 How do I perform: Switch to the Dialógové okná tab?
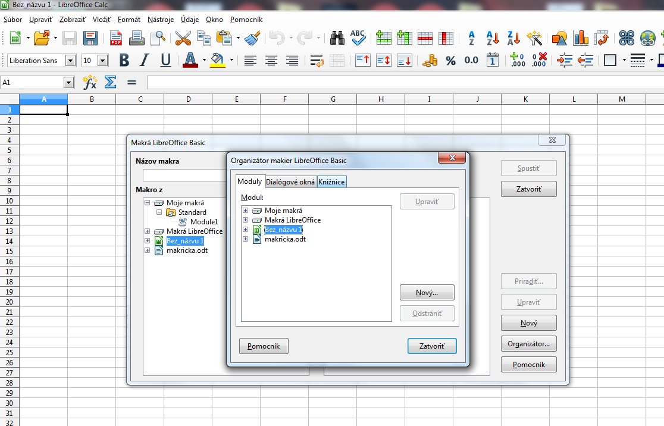(290, 182)
